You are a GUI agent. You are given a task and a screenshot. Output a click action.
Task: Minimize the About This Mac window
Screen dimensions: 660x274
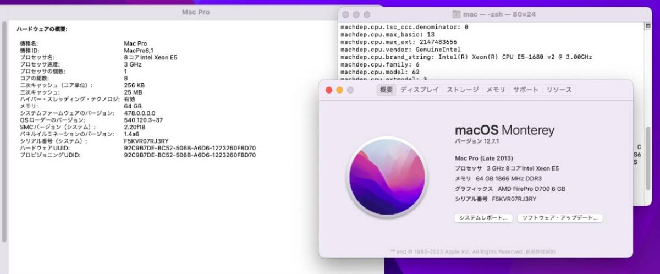[339, 90]
